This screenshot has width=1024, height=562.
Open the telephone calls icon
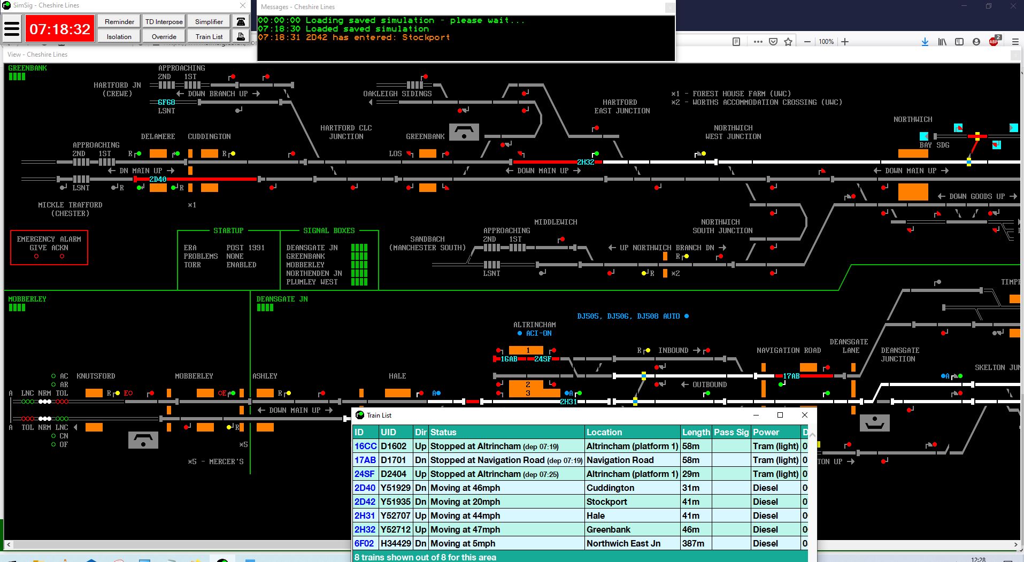(x=241, y=21)
